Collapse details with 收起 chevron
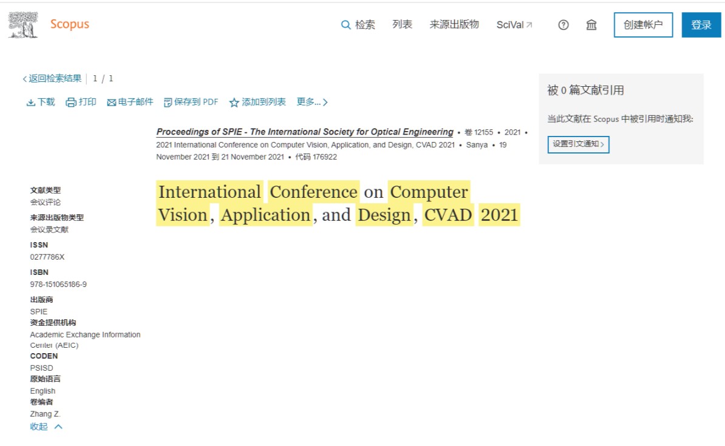The image size is (725, 446). 58,427
